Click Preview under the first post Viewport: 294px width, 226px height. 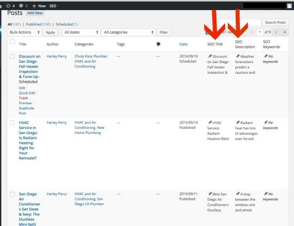[x=25, y=103]
